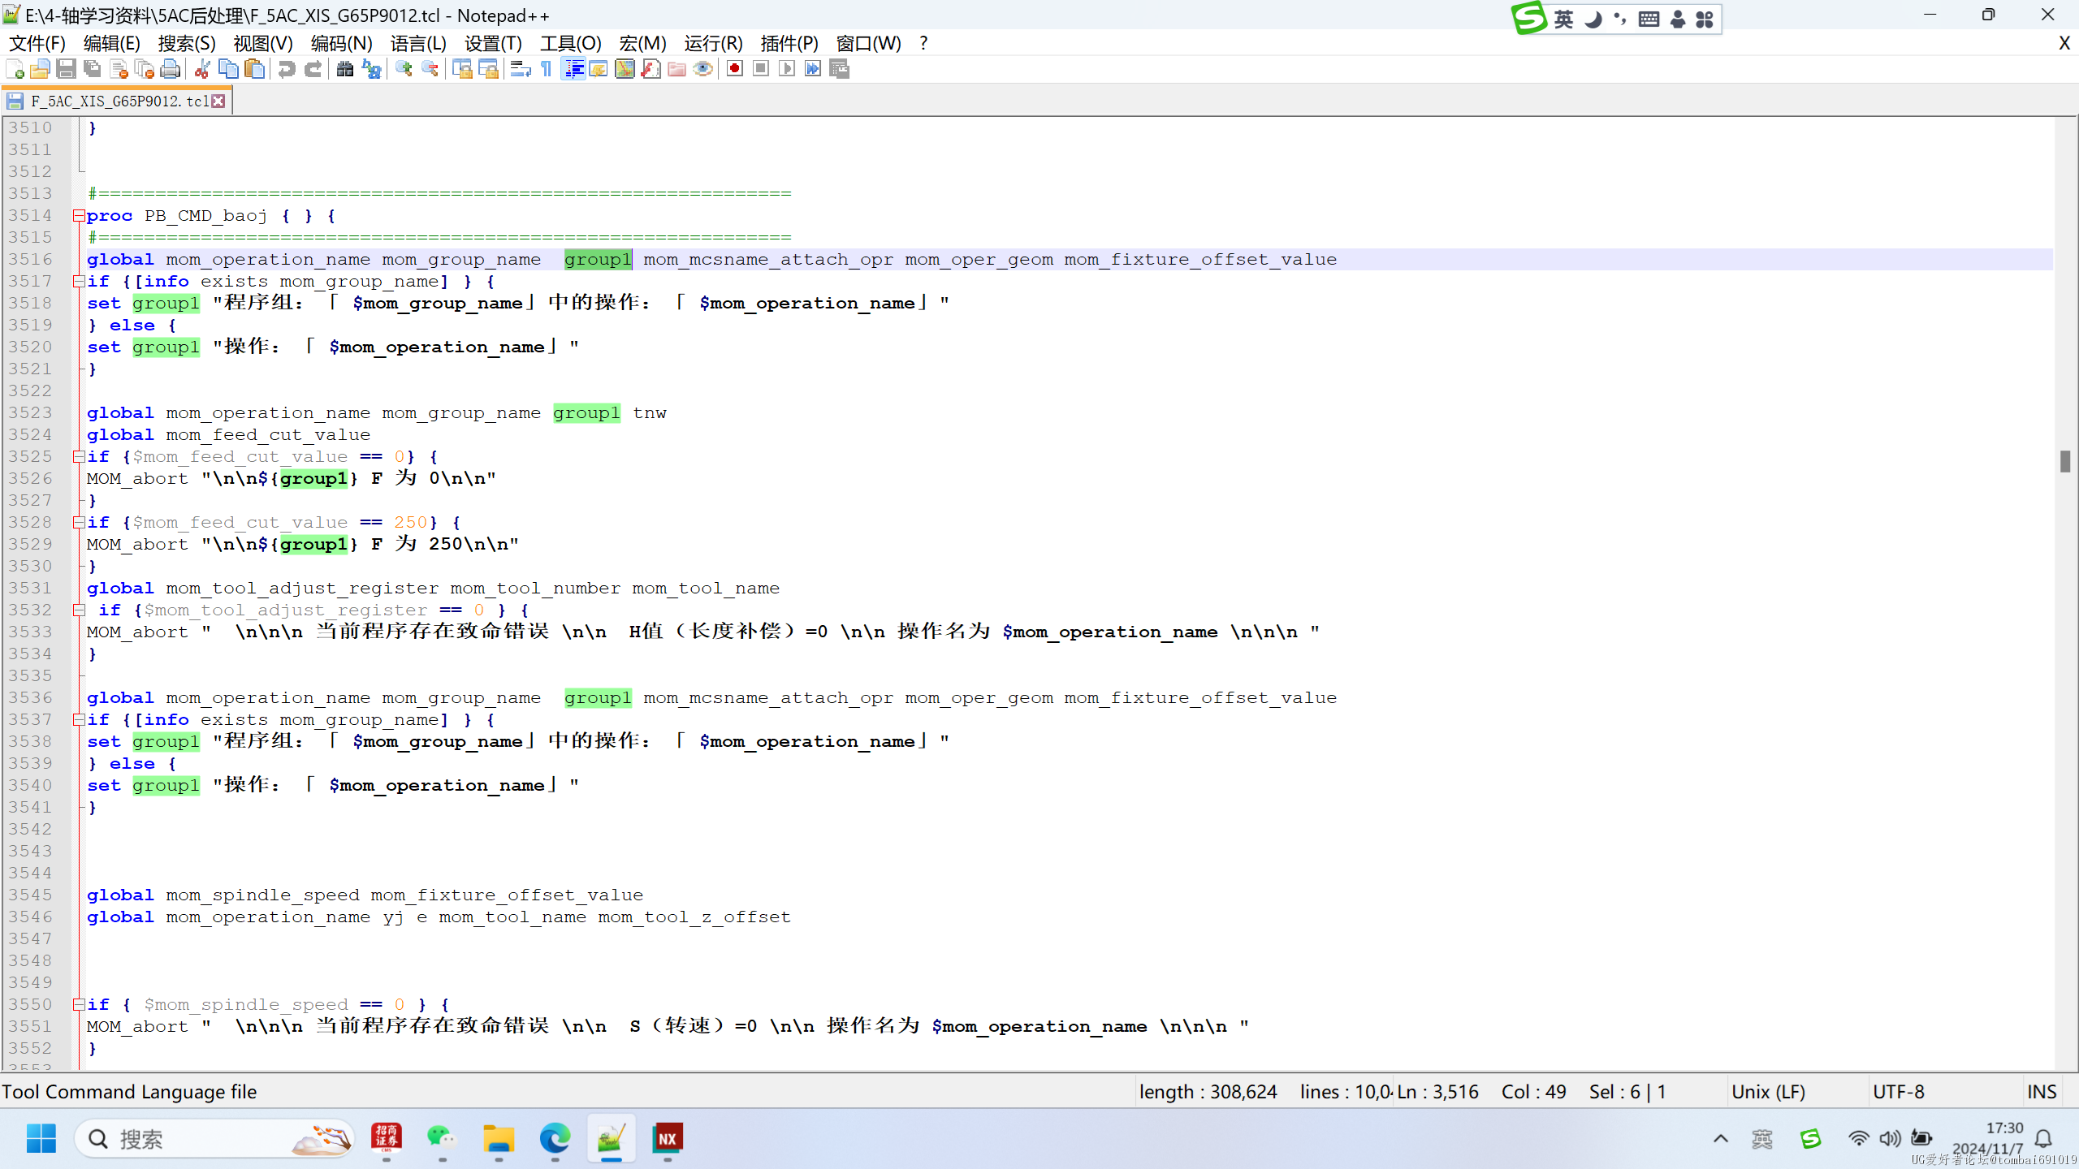Open the 设置(T) menu
The image size is (2079, 1169).
tap(493, 43)
